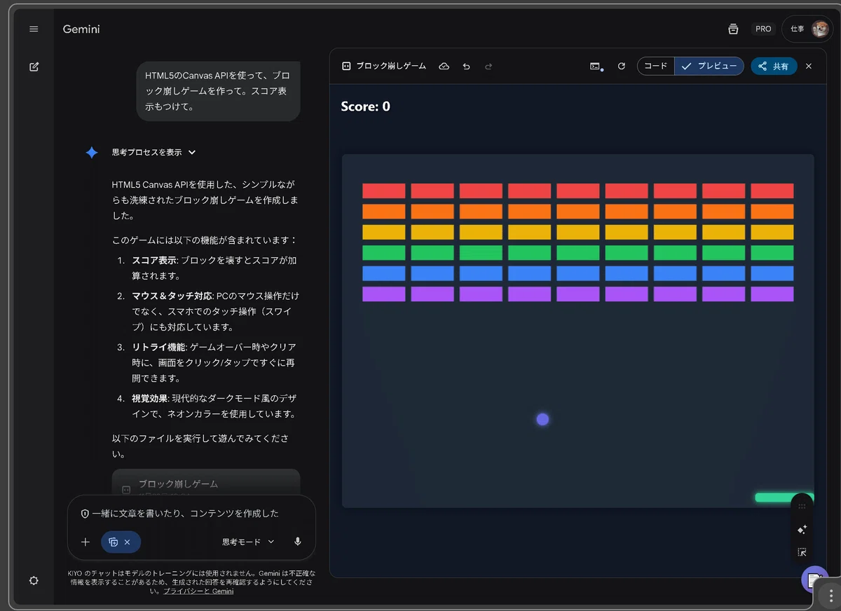Click the sparkle AI edit icon on floating toolbar
The image size is (841, 611).
pos(802,529)
